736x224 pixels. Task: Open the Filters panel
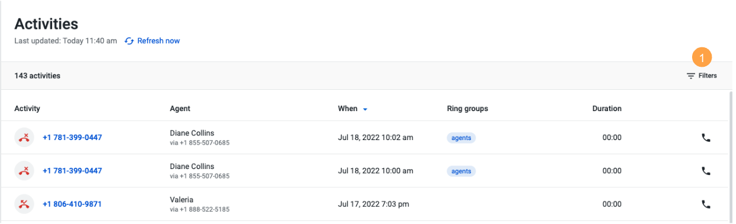702,76
